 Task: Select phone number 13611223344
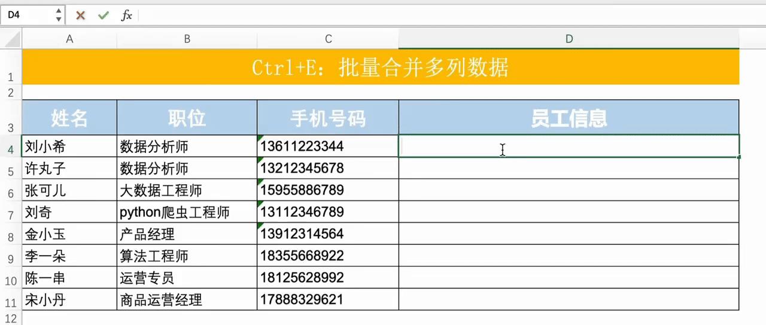328,146
